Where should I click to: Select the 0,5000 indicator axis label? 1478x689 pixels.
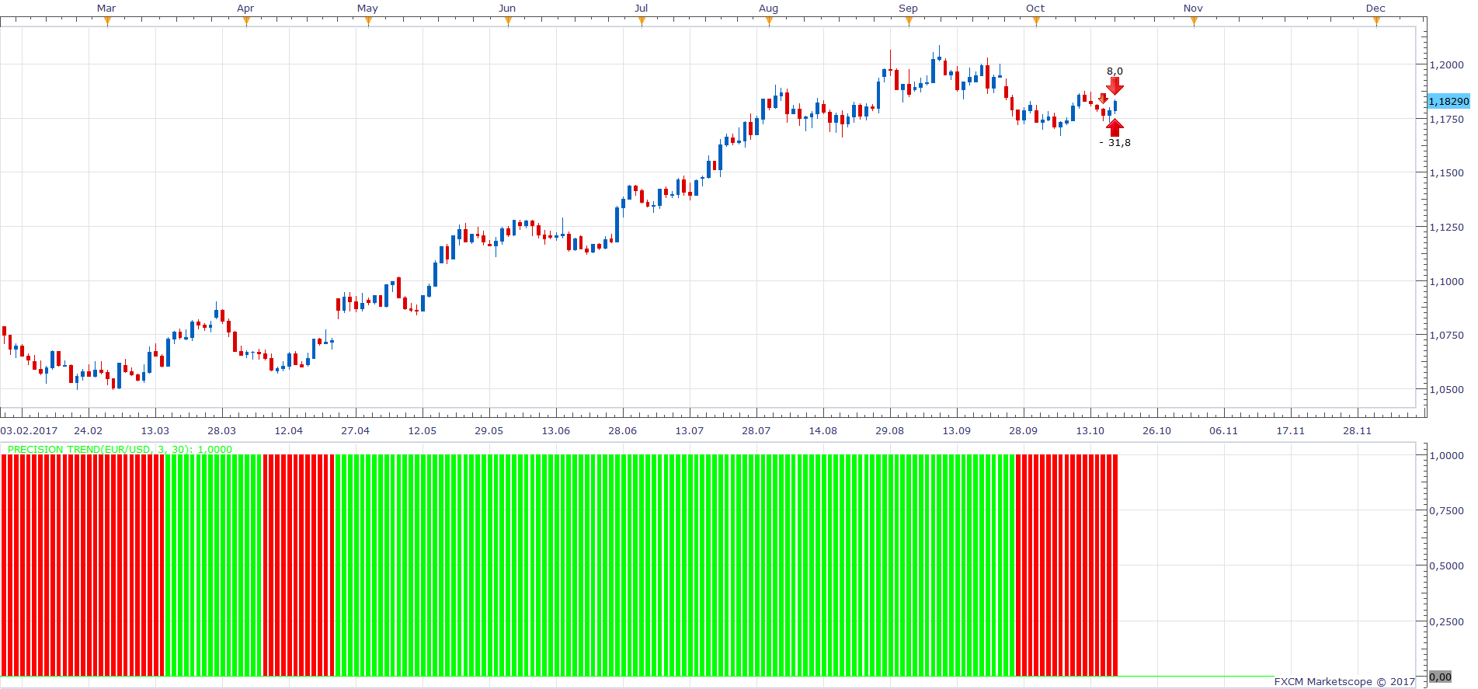(1446, 565)
